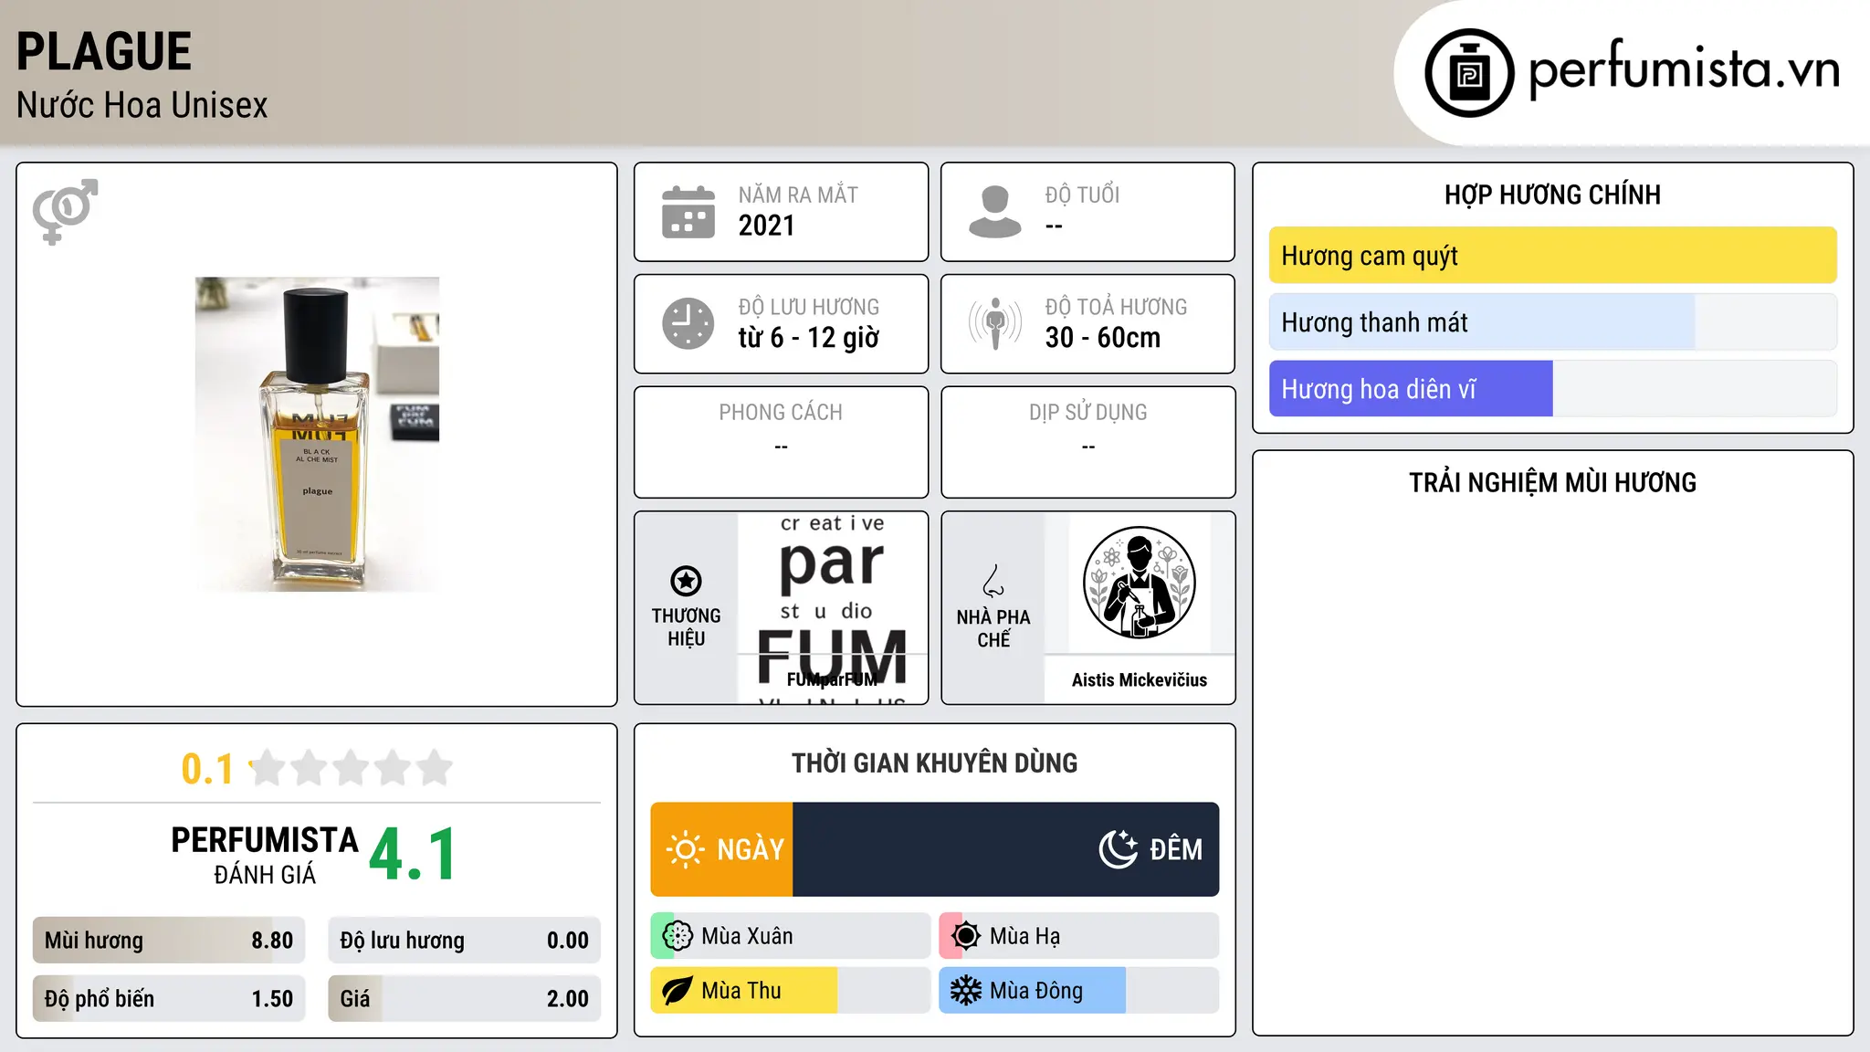This screenshot has height=1052, width=1870.
Task: Click the Độ tuổi label
Action: [x=1082, y=195]
